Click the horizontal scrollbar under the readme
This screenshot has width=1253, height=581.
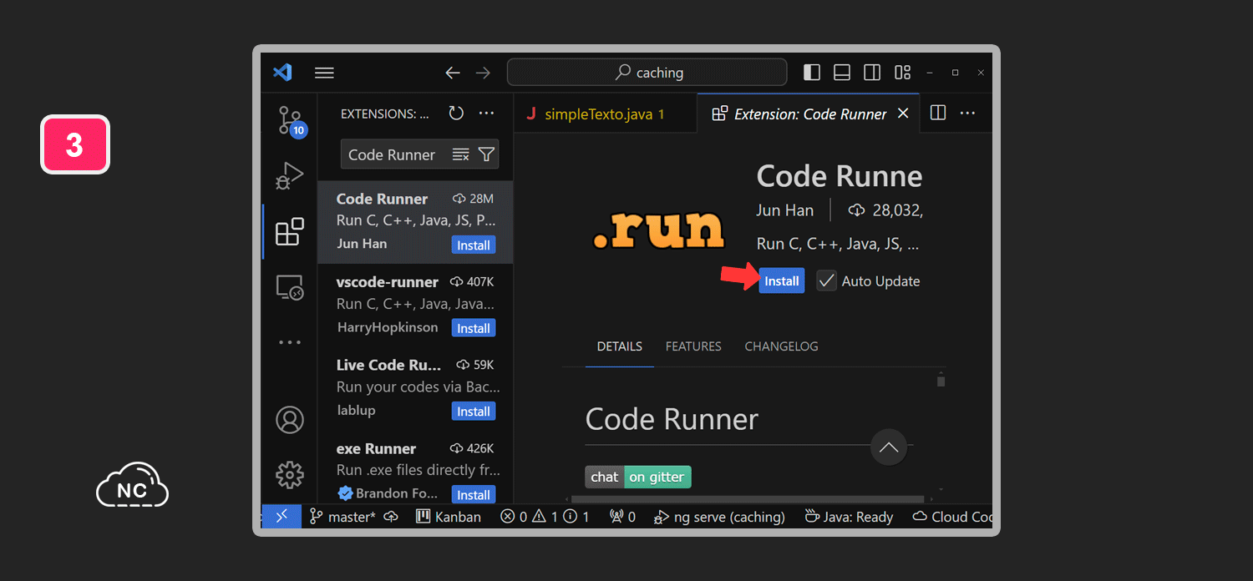tap(748, 499)
